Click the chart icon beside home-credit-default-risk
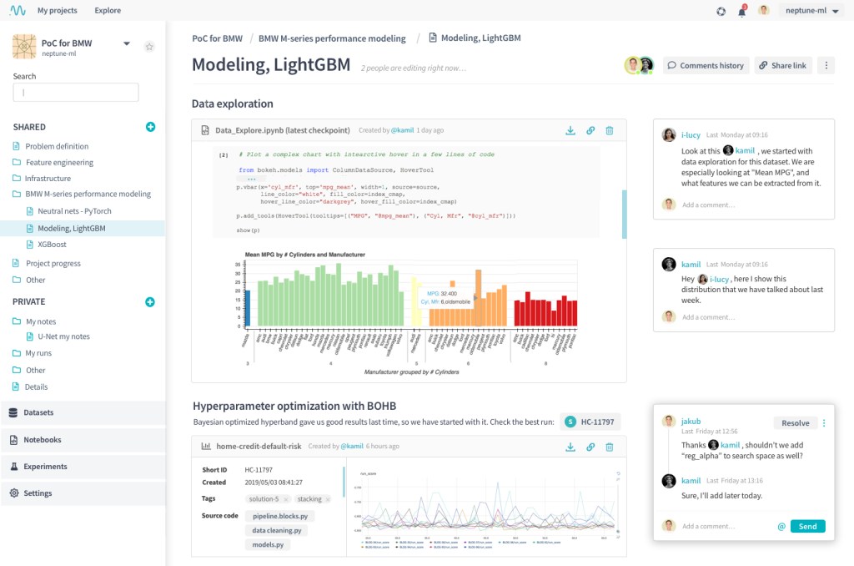Viewport: 854px width, 566px height. (206, 446)
